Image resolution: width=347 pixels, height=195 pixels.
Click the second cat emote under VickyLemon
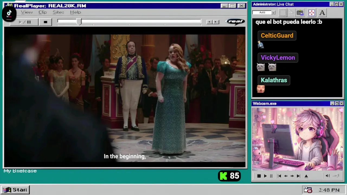tap(272, 67)
